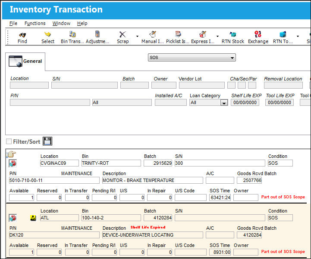Click the Express Issue toolbar icon
The height and width of the screenshot is (259, 311).
(202, 34)
